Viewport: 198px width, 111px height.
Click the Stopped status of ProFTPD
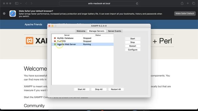[x=87, y=41]
